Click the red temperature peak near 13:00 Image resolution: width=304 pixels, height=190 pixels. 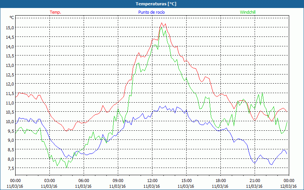(162, 23)
